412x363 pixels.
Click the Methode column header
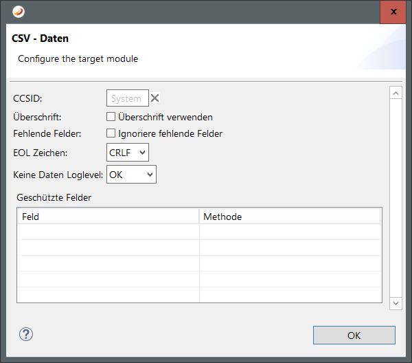(x=290, y=217)
